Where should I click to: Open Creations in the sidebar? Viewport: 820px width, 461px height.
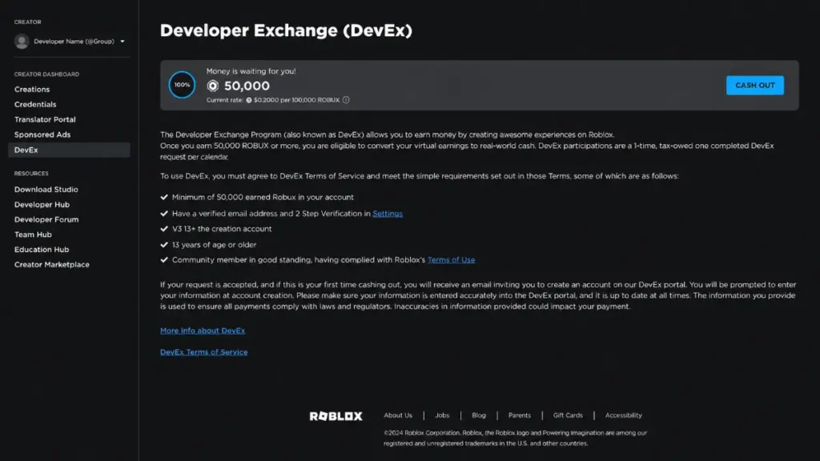pyautogui.click(x=32, y=90)
